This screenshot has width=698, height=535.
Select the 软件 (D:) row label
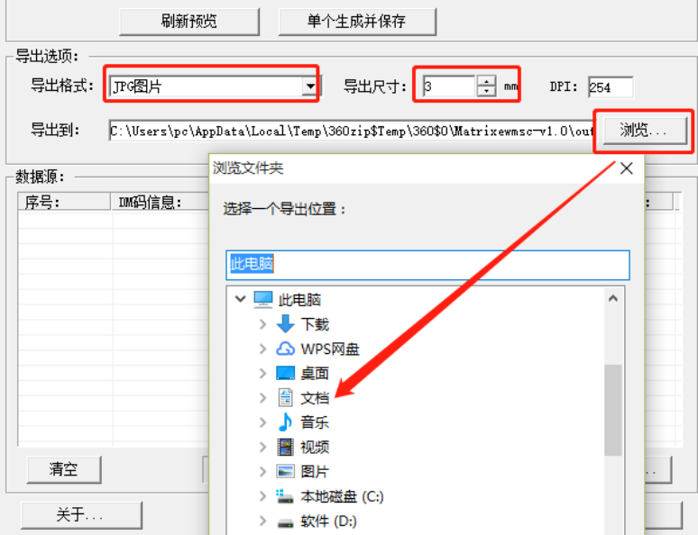coord(329,521)
